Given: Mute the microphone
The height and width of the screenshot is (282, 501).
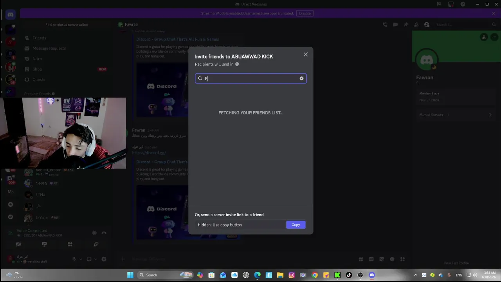Looking at the screenshot, I should pos(74,259).
